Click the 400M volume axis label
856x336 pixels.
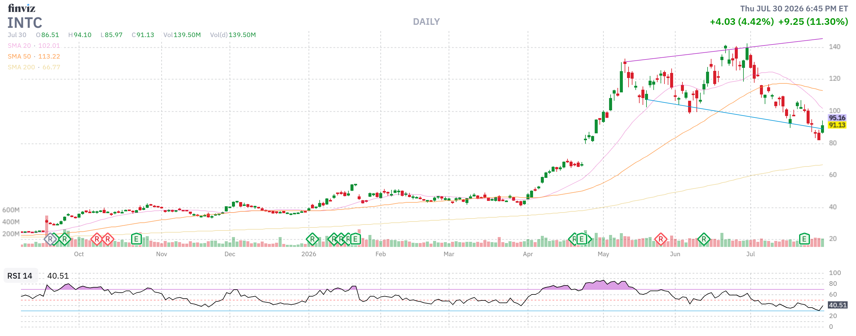click(x=11, y=222)
